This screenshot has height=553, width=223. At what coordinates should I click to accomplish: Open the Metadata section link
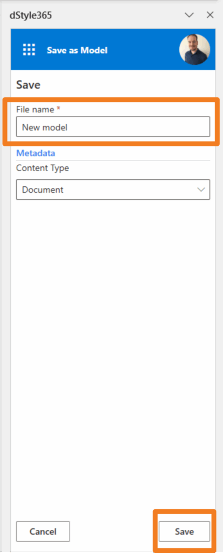pyautogui.click(x=36, y=153)
